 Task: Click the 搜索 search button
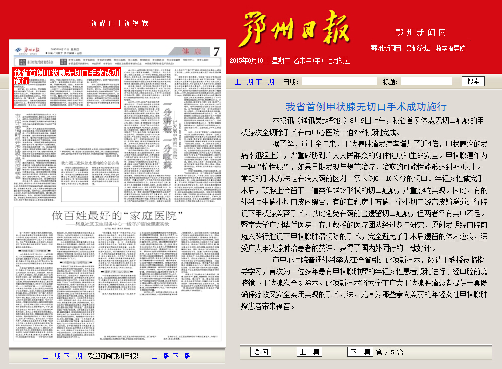473,81
